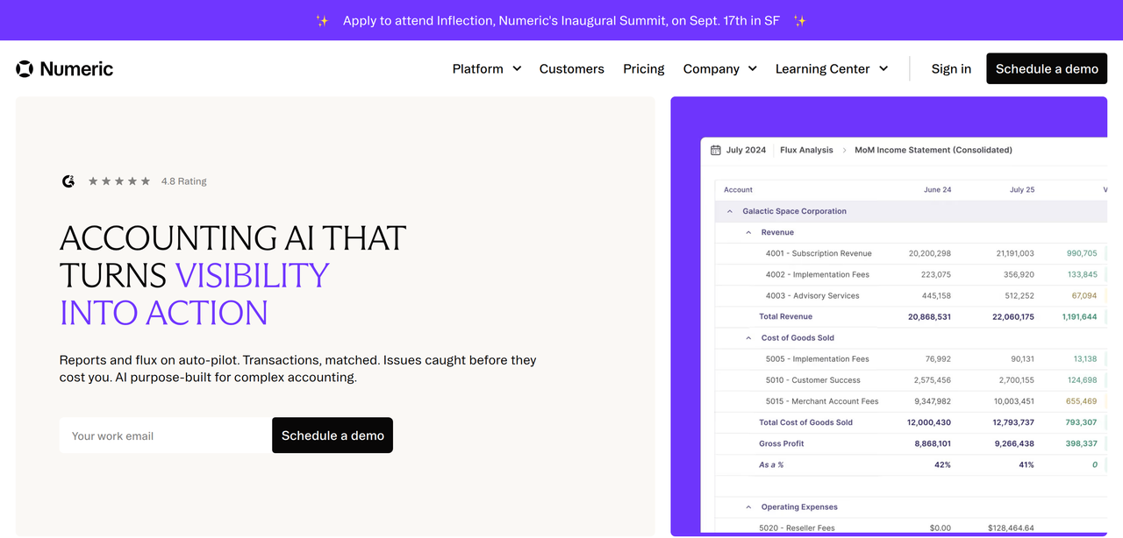This screenshot has height=538, width=1123.
Task: Select the 4003 - Advisory Services row
Action: tap(911, 295)
